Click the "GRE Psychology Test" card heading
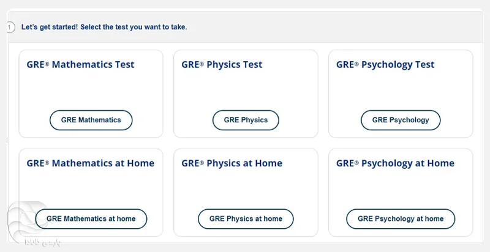This screenshot has height=252, width=490. (385, 65)
